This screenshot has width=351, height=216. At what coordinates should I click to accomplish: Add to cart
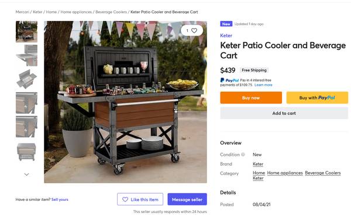(284, 113)
